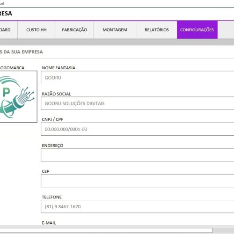Click the company logo image
The height and width of the screenshot is (234, 234).
tap(18, 96)
